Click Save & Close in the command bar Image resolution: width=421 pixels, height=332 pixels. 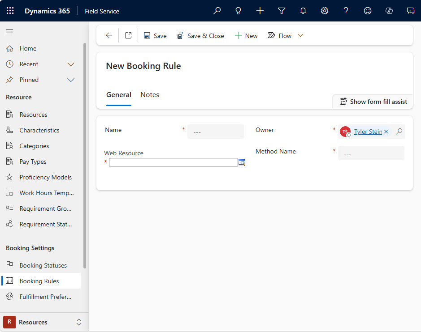[200, 35]
